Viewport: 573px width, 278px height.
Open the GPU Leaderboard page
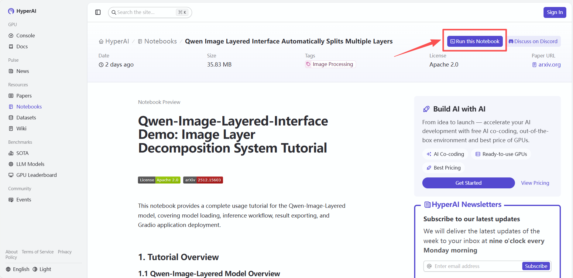(x=36, y=175)
